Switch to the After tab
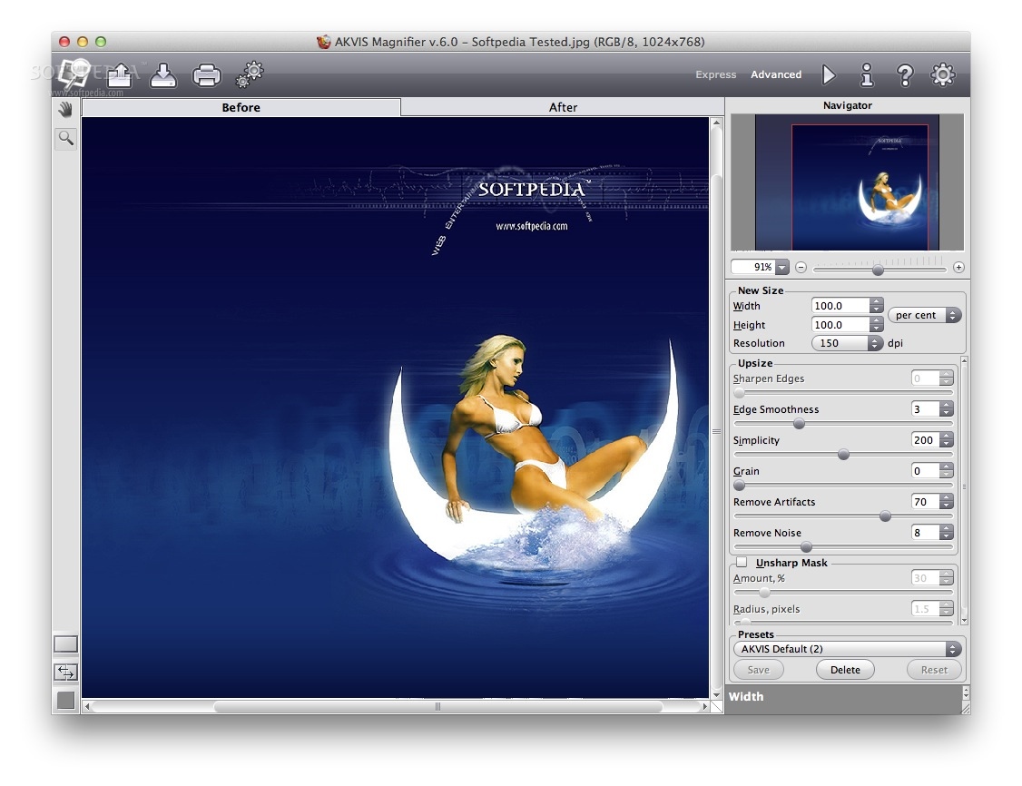Image resolution: width=1022 pixels, height=786 pixels. (x=563, y=107)
